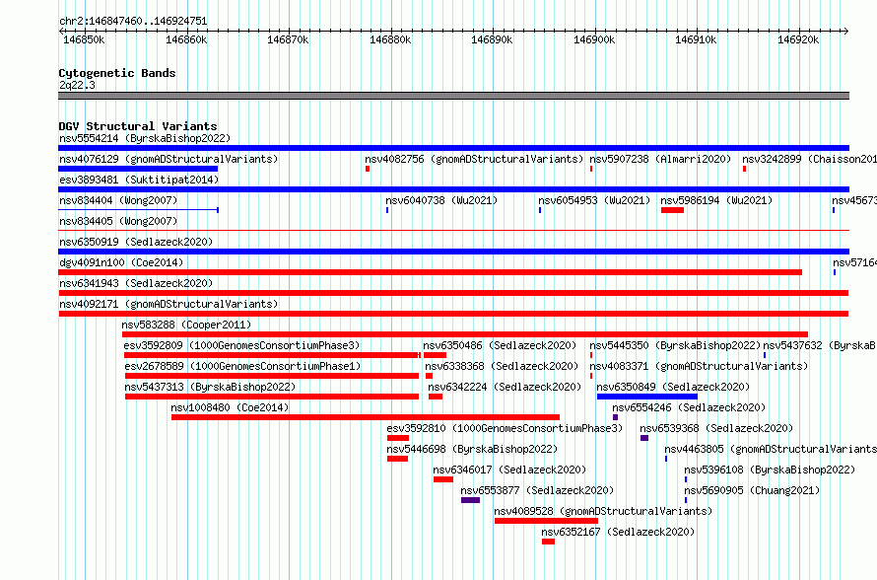
Task: Select nsv4089528 (gnomADStructuralVariants) label
Action: pos(603,511)
